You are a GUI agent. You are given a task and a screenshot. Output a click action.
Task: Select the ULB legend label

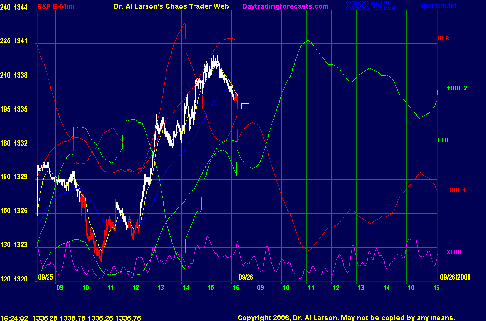(443, 39)
